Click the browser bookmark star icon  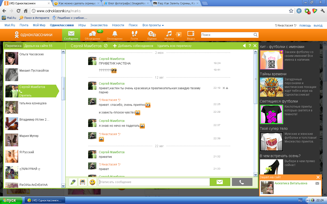tap(291, 11)
